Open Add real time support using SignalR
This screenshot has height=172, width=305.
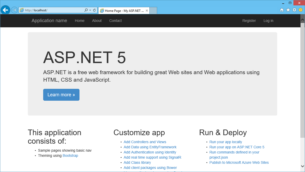click(x=152, y=157)
